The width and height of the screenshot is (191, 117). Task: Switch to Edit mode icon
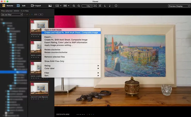point(18,5)
